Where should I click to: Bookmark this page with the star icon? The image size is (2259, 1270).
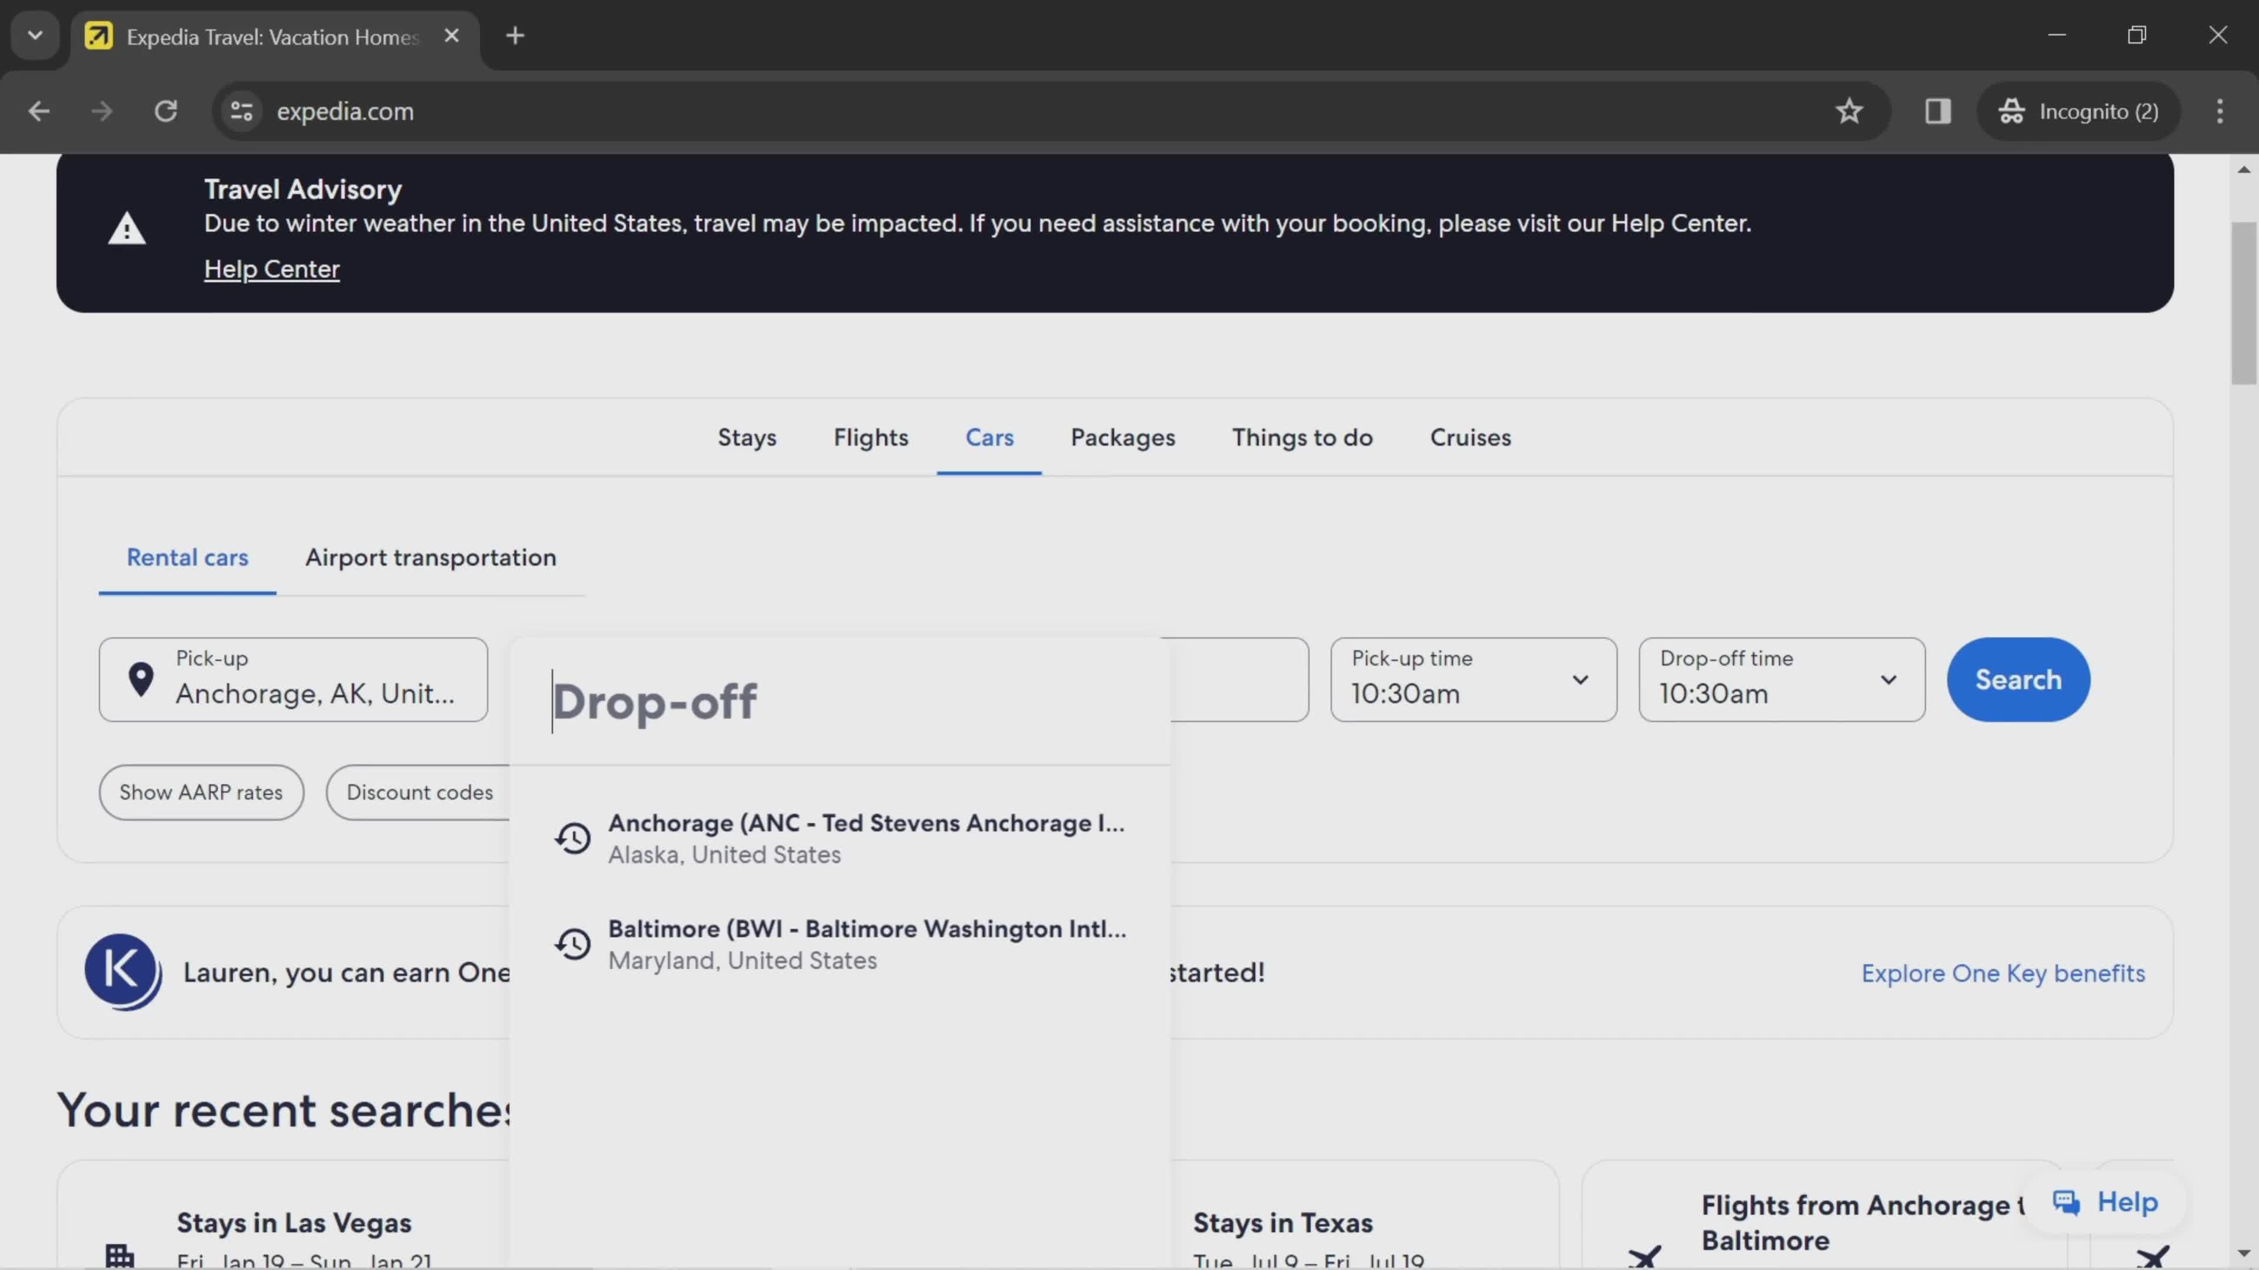tap(1848, 111)
